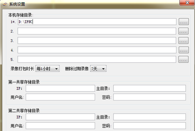The height and width of the screenshot is (131, 195).
Task: Select the storage directory 4 input box
Action: [97, 50]
